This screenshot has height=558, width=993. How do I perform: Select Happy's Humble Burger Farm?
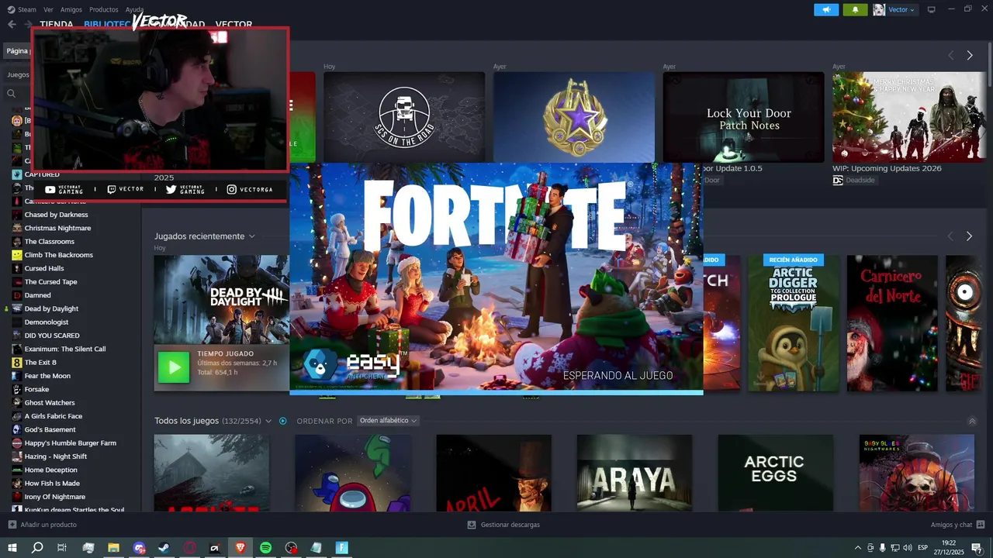(x=71, y=443)
